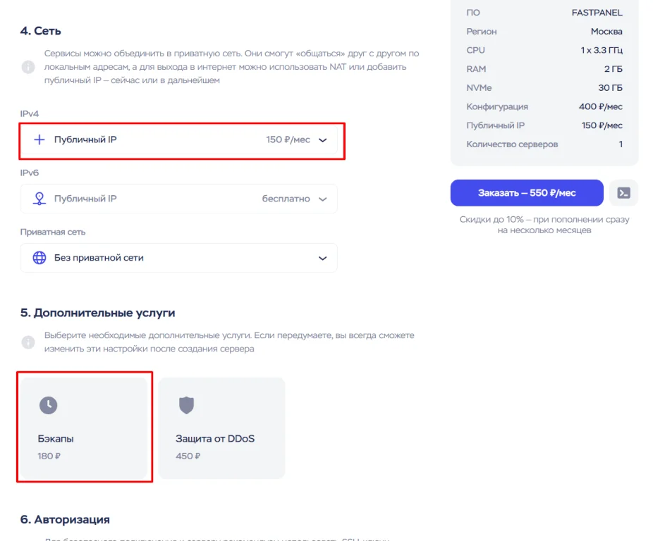The height and width of the screenshot is (541, 653).
Task: Expand the IPv6 Публичный IP dropdown chevron
Action: point(322,199)
